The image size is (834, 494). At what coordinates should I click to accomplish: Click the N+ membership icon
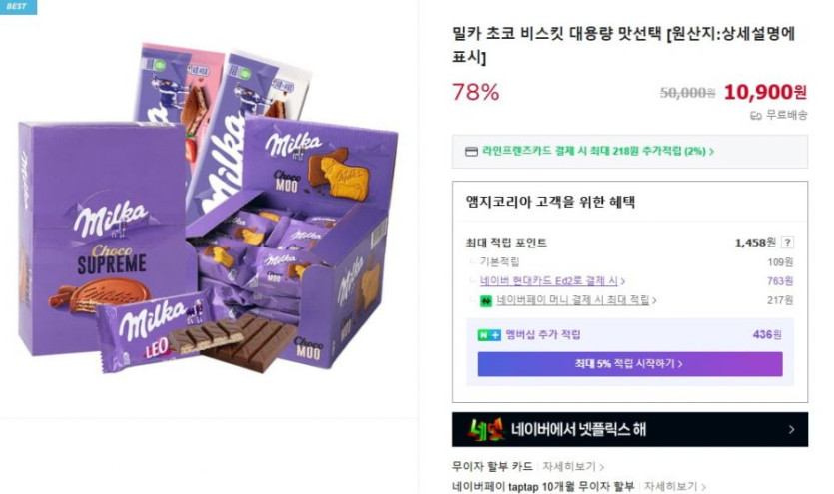pyautogui.click(x=489, y=335)
